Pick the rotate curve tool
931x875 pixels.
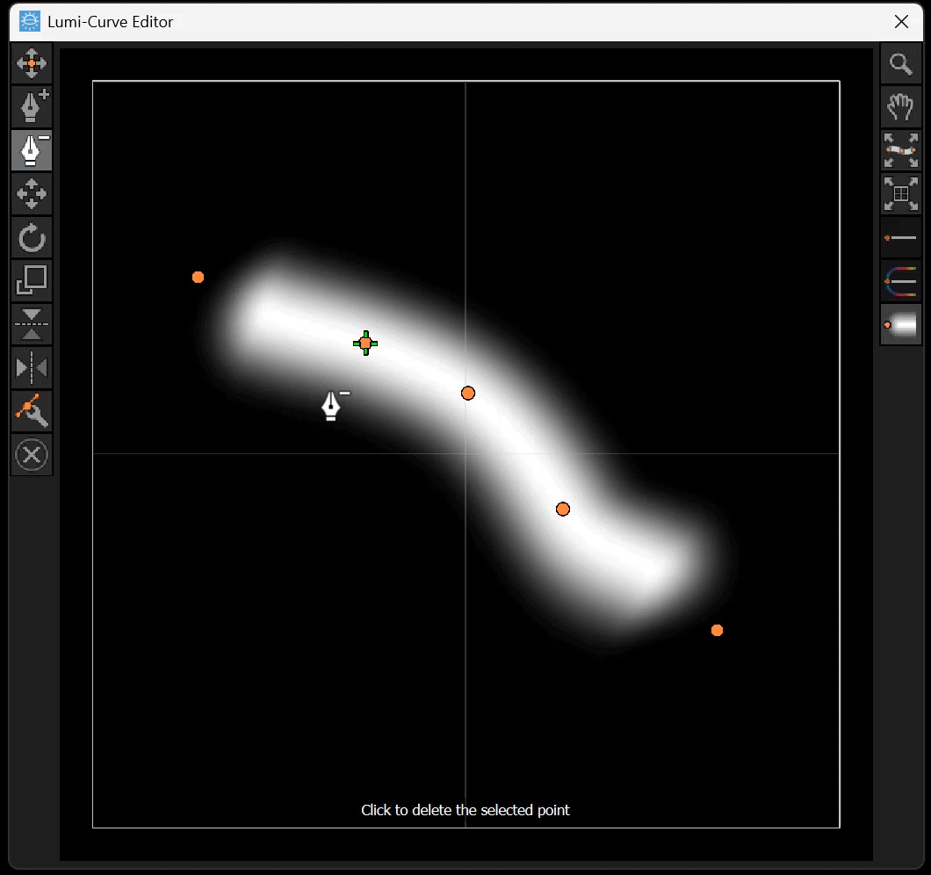pyautogui.click(x=32, y=237)
